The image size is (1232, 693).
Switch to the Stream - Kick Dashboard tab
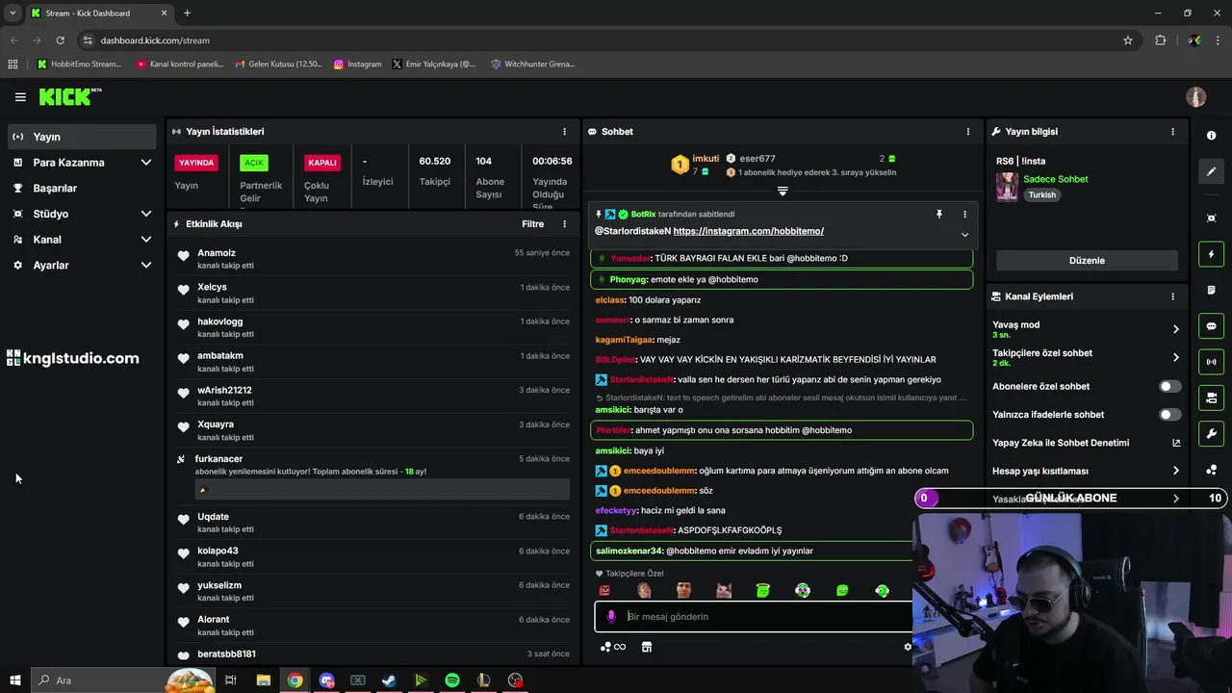tap(99, 13)
